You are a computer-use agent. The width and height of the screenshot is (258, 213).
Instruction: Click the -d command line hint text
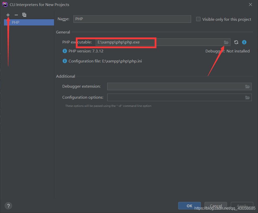(108, 106)
